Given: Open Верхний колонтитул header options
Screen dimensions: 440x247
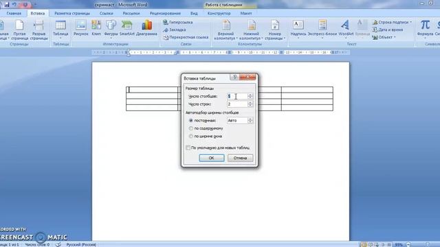Looking at the screenshot, I should (226, 30).
